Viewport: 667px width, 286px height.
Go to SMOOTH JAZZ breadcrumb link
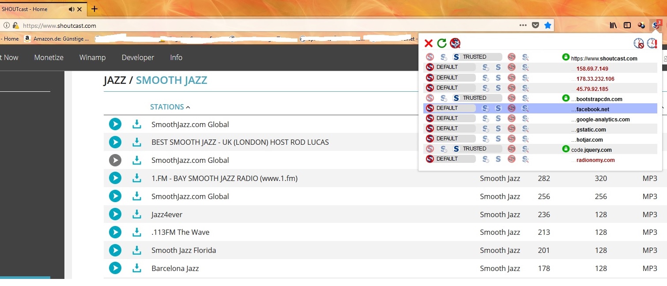point(171,80)
